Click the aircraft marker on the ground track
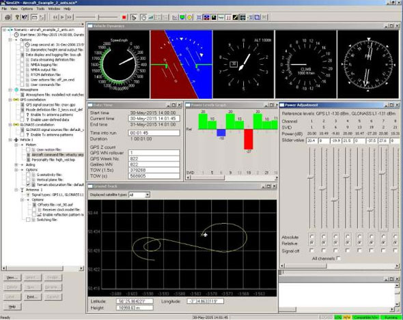The image size is (403, 320). click(x=205, y=235)
